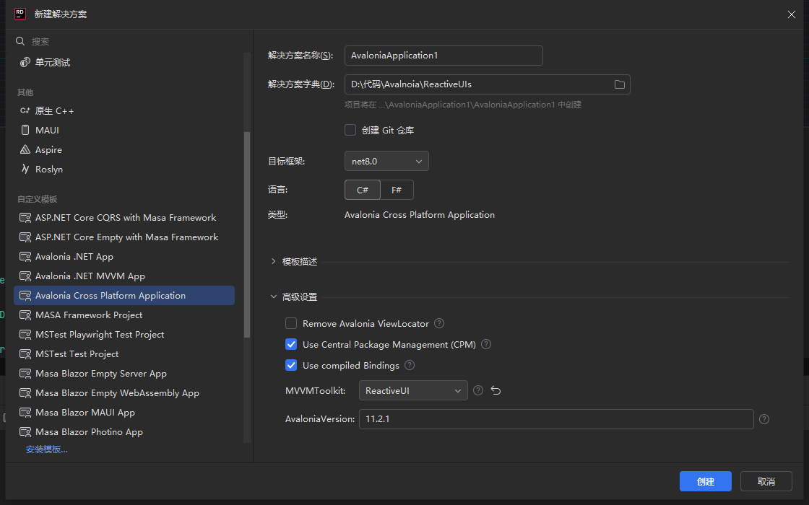The height and width of the screenshot is (505, 809).
Task: Click the ASP.NET Core CQRS template icon
Action: pyautogui.click(x=25, y=217)
